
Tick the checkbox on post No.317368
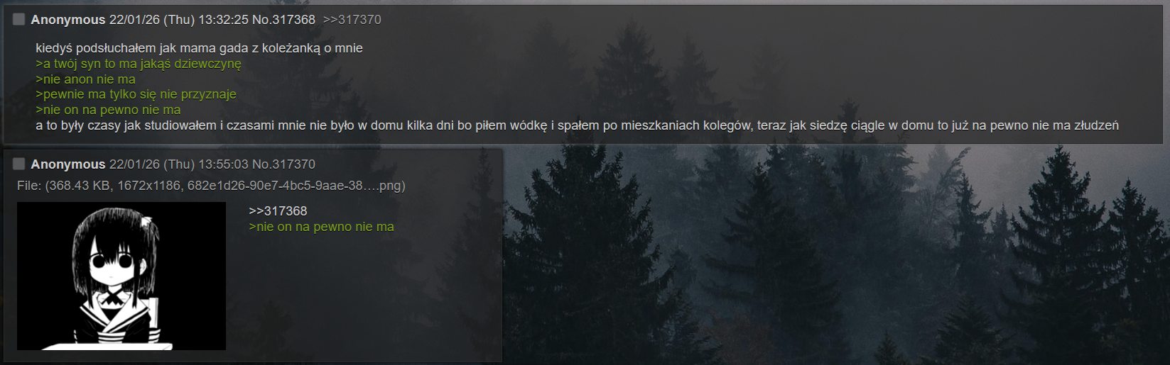[x=19, y=20]
